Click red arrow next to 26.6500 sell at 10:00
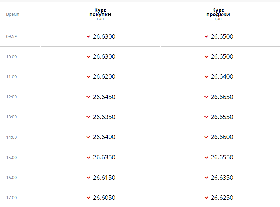The height and width of the screenshot is (207, 280). pyautogui.click(x=206, y=57)
